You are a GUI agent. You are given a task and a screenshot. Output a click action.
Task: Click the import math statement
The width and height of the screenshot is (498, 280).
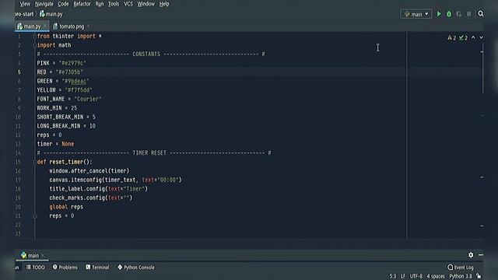click(x=54, y=45)
